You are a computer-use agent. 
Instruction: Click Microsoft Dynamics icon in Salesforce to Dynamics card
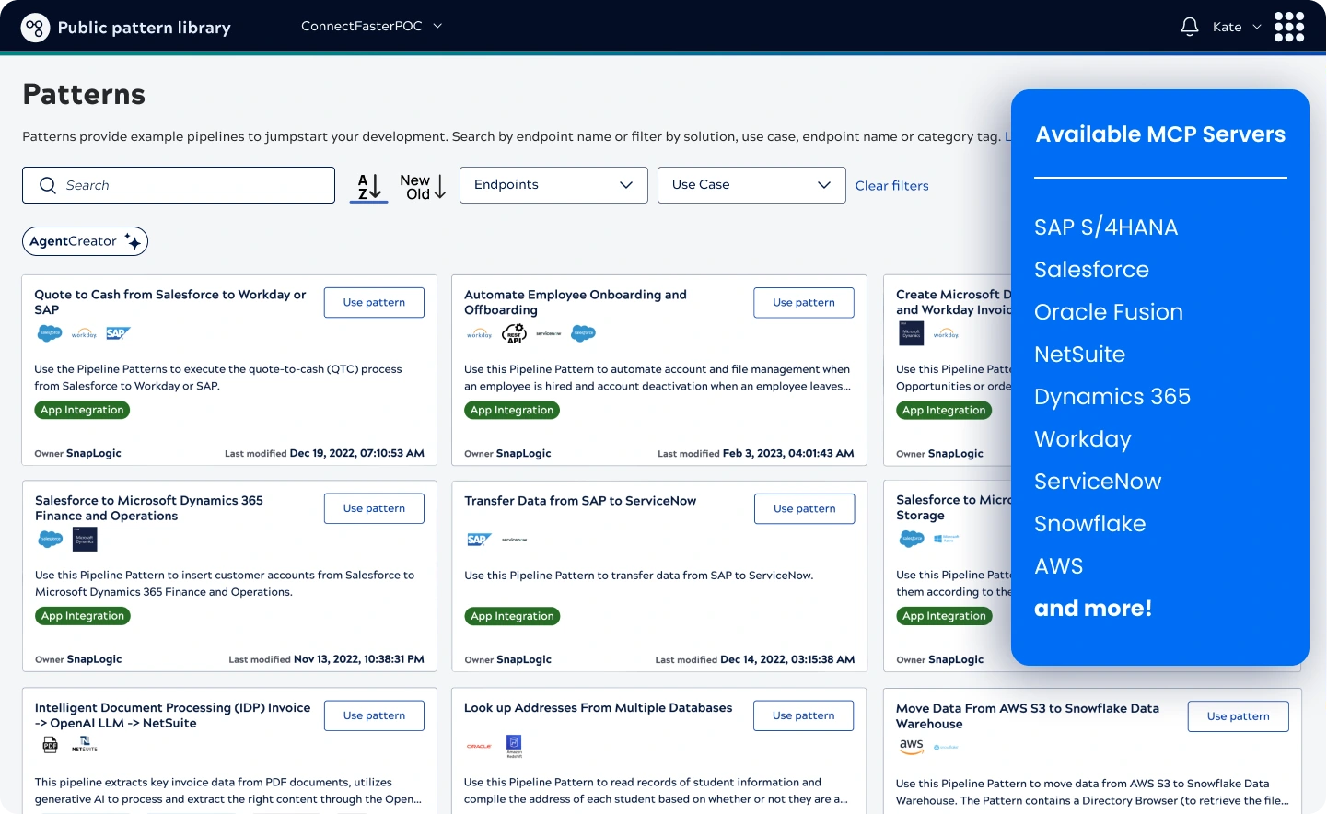85,540
